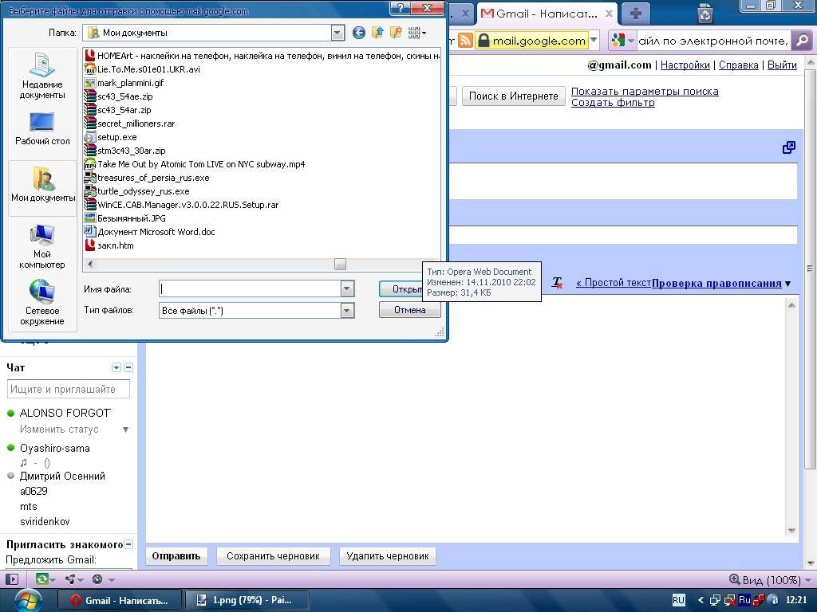Select WinCE.CAB.Manager rar file
The width and height of the screenshot is (817, 612).
point(182,205)
